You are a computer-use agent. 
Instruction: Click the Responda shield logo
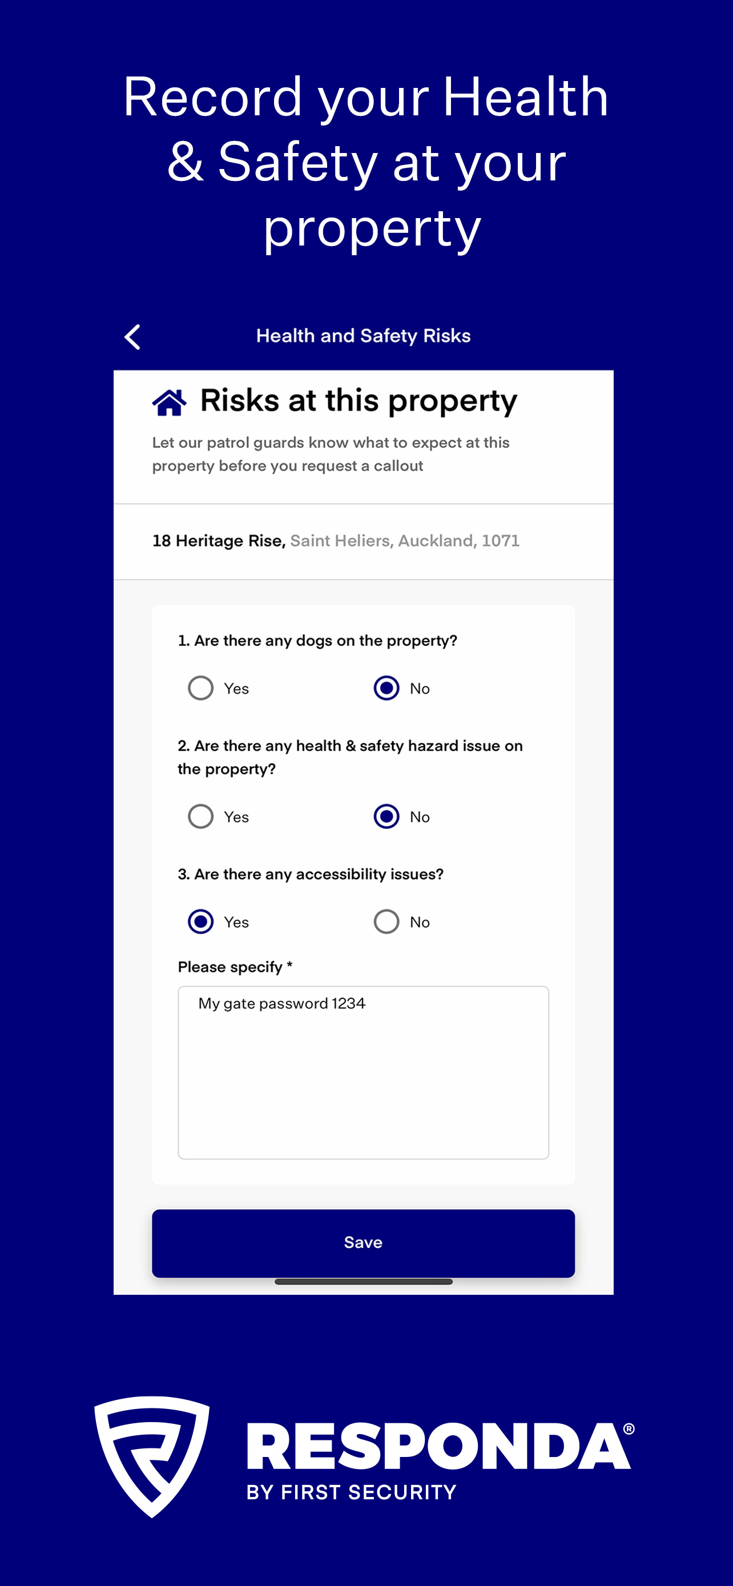152,1455
